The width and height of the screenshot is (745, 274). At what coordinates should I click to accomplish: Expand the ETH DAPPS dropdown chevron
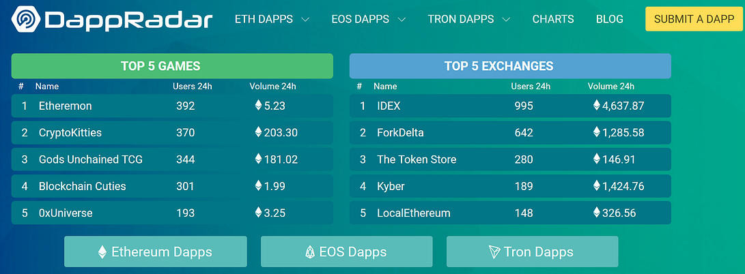coord(305,20)
